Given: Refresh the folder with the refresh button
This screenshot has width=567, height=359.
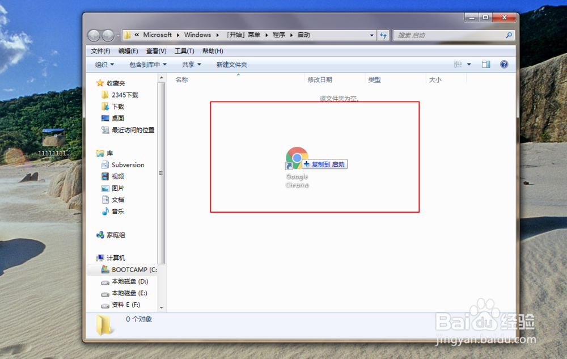Looking at the screenshot, I should [383, 35].
